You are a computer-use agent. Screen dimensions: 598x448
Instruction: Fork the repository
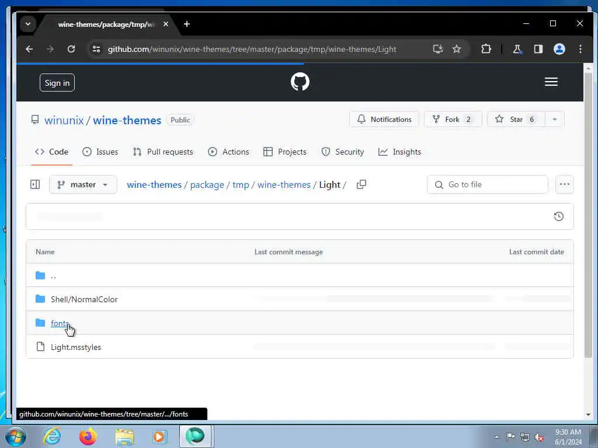453,119
